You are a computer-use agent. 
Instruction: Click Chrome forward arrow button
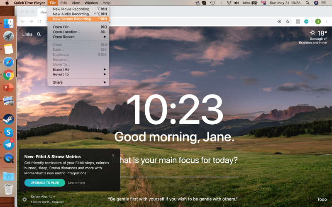tap(31, 22)
